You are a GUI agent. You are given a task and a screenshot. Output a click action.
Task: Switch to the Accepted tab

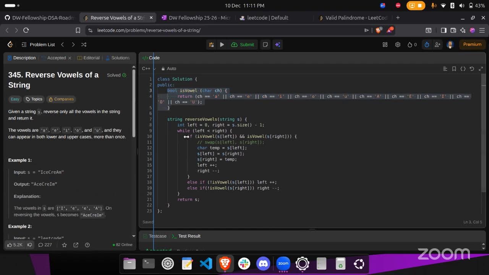tap(53, 58)
